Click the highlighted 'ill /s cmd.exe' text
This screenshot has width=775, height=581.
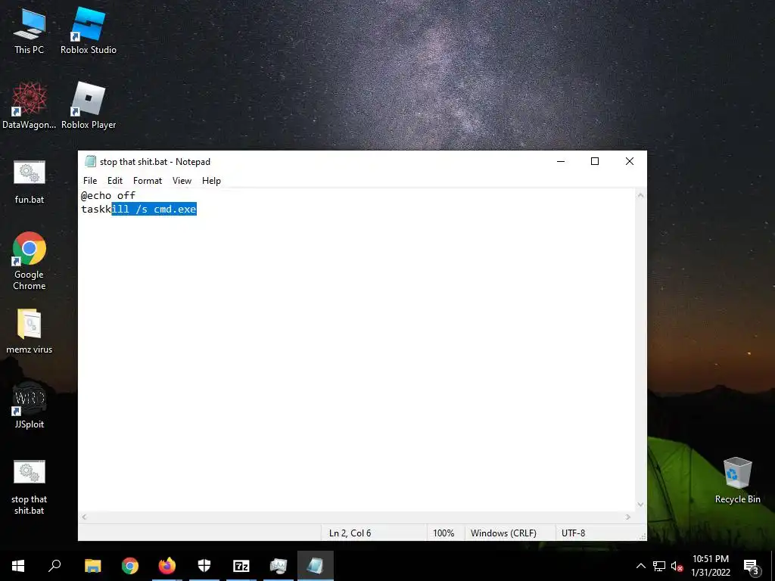click(x=154, y=210)
